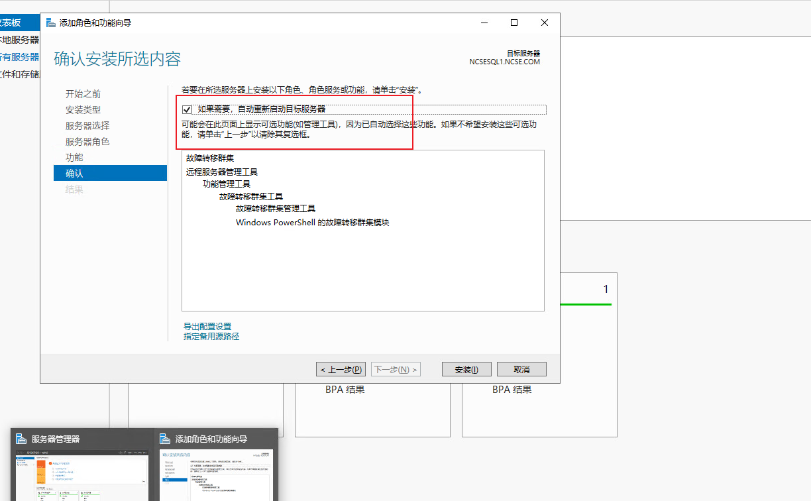The height and width of the screenshot is (501, 811).
Task: Toggle the 如果需要，自动重新启动目标服务器 checkbox
Action: [187, 109]
